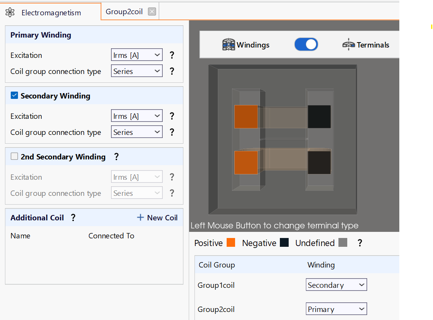Screen dimensions: 433x320
Task: Click the Windings label
Action: 253,45
